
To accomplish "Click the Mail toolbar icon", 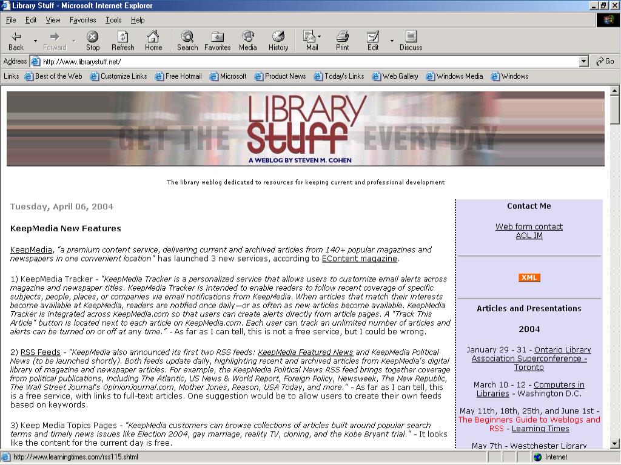I will coord(312,41).
